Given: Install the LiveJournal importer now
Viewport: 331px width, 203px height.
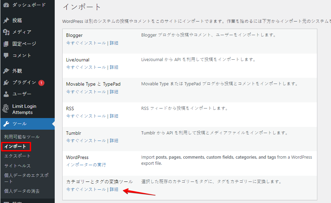Looking at the screenshot, I should click(86, 68).
